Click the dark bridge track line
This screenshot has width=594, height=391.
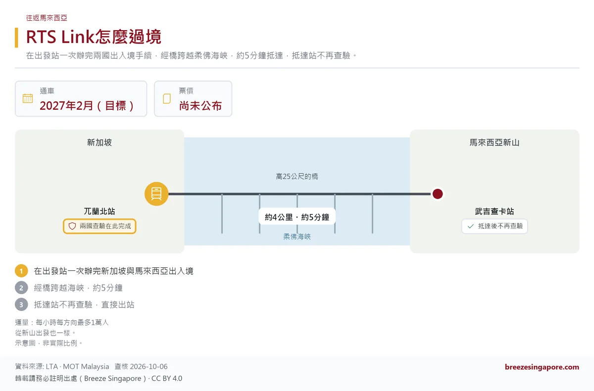(x=299, y=194)
